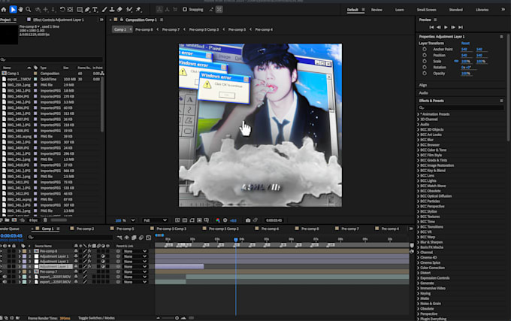Select the Puppet Pin tool
This screenshot has width=511, height=321.
(x=138, y=10)
